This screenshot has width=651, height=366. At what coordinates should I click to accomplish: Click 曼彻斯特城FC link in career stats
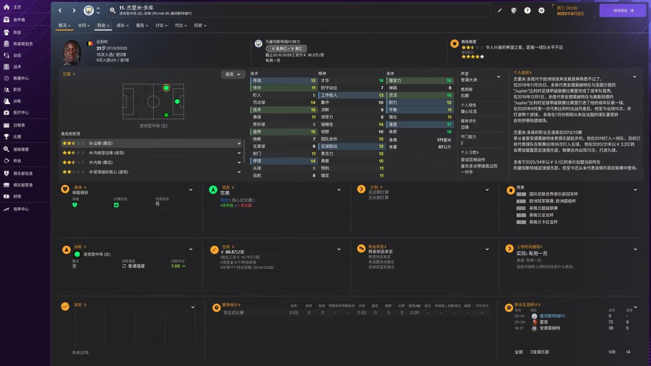(x=552, y=316)
